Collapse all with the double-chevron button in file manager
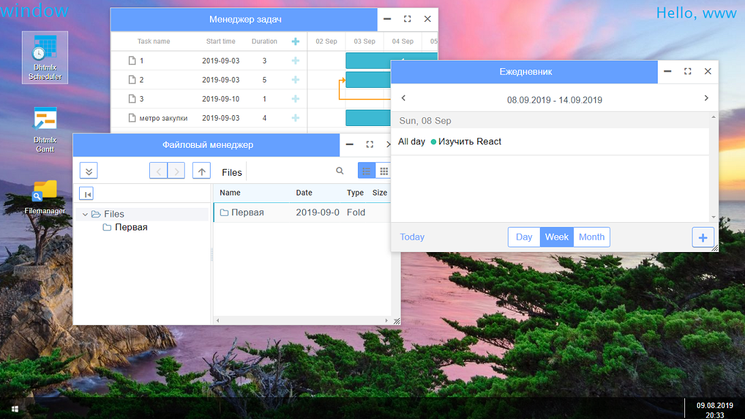745x419 pixels. tap(89, 170)
